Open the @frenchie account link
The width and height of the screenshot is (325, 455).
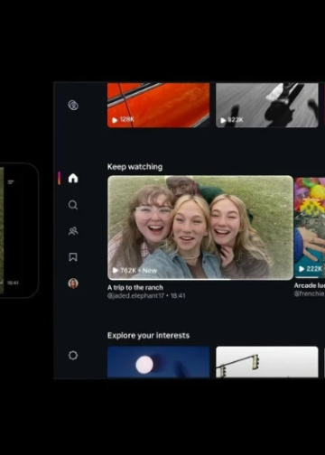click(x=310, y=293)
